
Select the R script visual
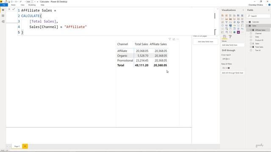point(238,29)
